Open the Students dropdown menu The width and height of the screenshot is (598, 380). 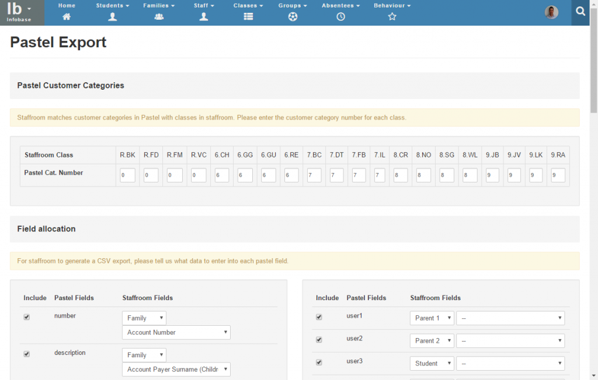(113, 6)
